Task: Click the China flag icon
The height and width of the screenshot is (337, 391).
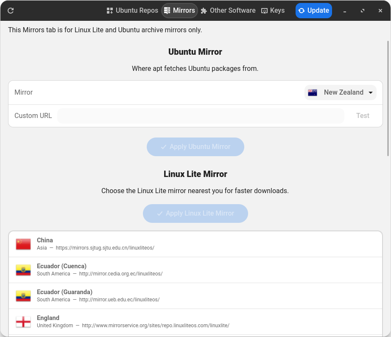Action: pyautogui.click(x=23, y=244)
